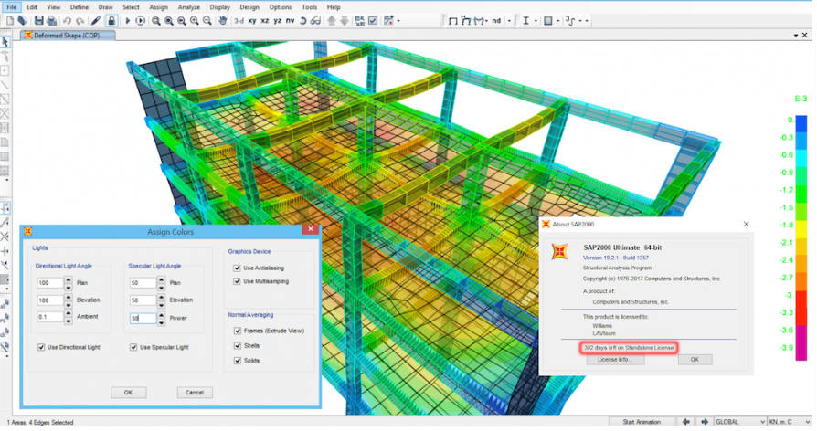Move down in list with down arrow
The image size is (817, 431).
[345, 21]
